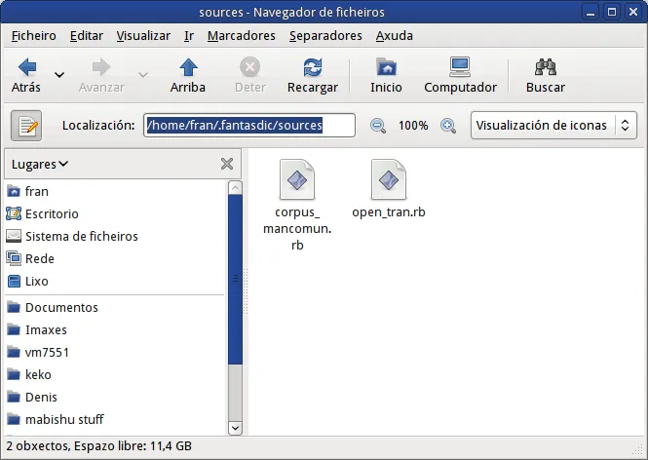This screenshot has width=648, height=460.
Task: Open the Lixo trash place
Action: coord(37,281)
